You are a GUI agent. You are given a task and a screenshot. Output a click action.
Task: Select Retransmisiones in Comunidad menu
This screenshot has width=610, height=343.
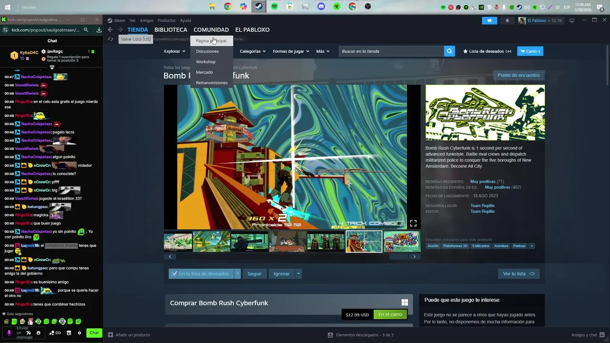(212, 82)
